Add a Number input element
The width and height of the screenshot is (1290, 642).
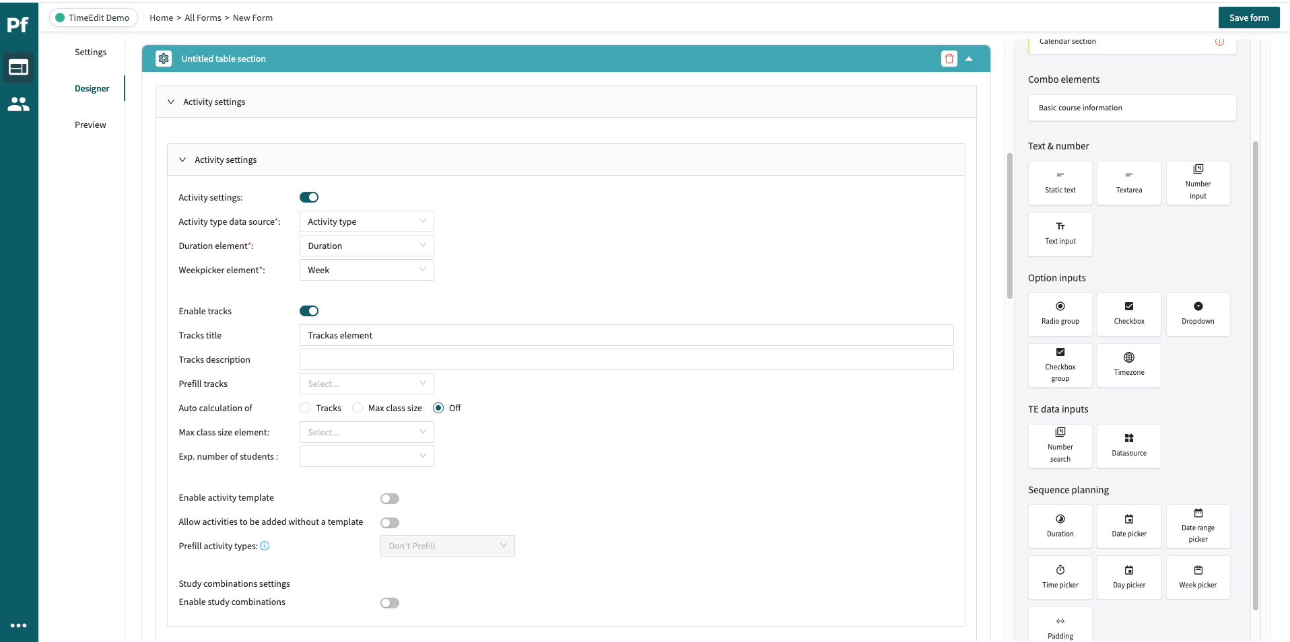1198,183
